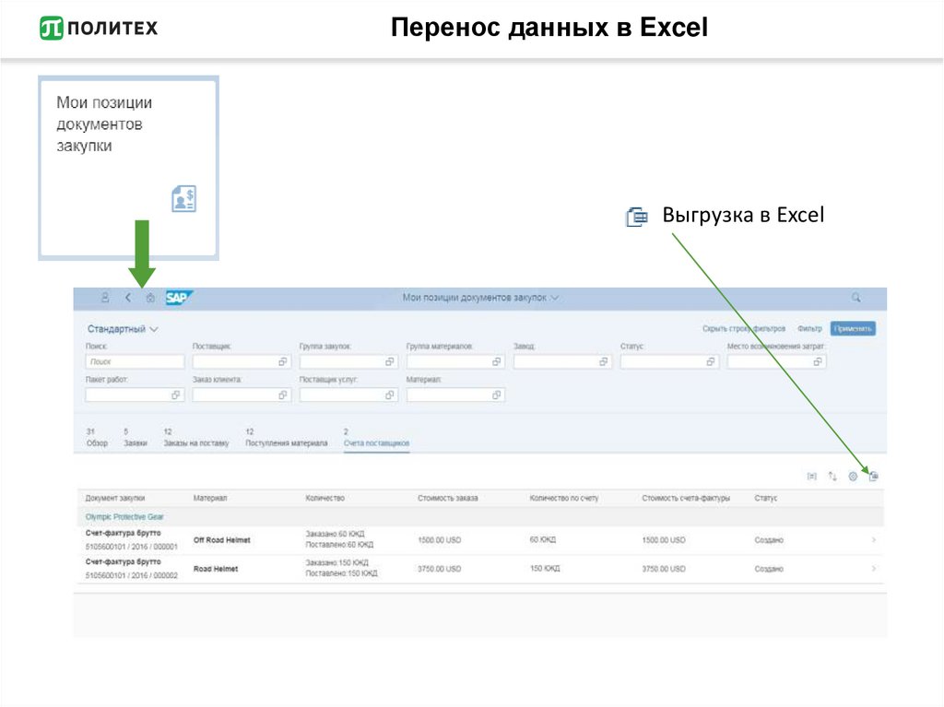Viewport: 944px width, 707px height.
Task: Export table to Excel spreadsheet icon
Action: tap(874, 477)
